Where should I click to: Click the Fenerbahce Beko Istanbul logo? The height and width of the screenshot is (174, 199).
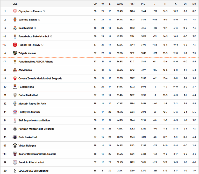[x=15, y=37]
